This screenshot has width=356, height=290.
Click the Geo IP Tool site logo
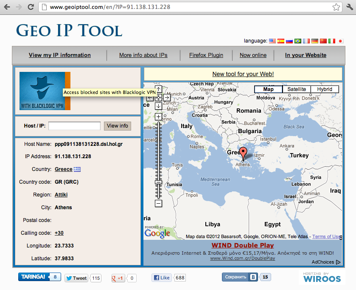click(x=69, y=30)
